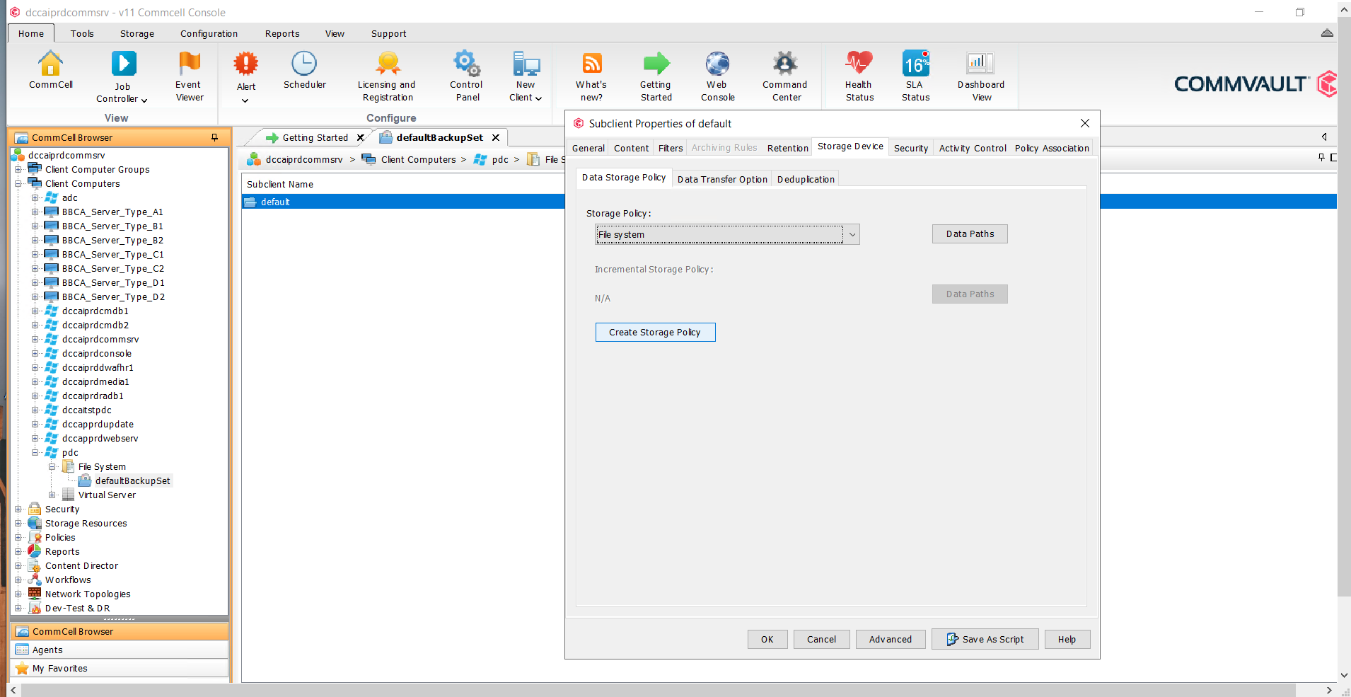Image resolution: width=1351 pixels, height=697 pixels.
Task: Collapse the pdc client node
Action: 35,452
